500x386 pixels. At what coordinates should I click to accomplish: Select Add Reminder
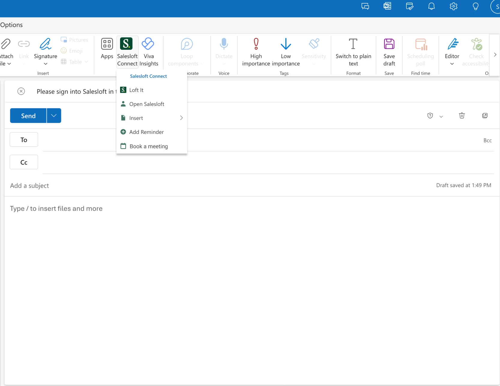pyautogui.click(x=152, y=132)
